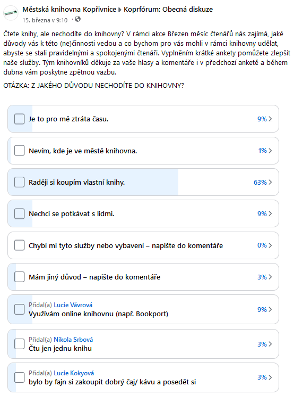This screenshot has width=294, height=395.
Task: Expand voters chevron next to 63%
Action: (270, 182)
